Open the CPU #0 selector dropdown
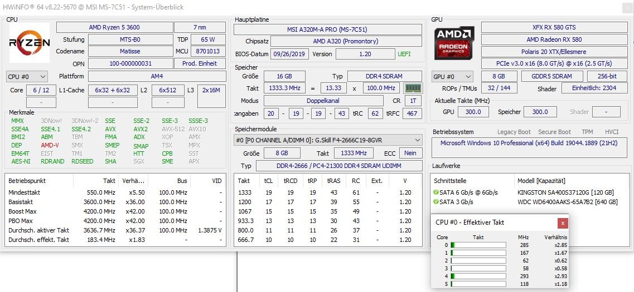The height and width of the screenshot is (292, 634). pyautogui.click(x=27, y=76)
